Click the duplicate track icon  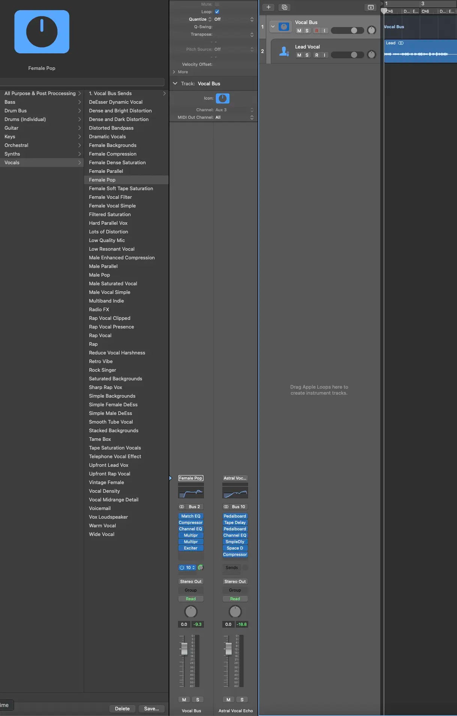point(284,7)
